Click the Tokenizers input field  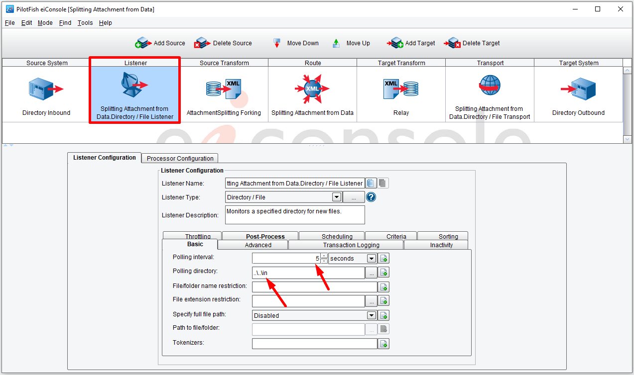point(315,344)
